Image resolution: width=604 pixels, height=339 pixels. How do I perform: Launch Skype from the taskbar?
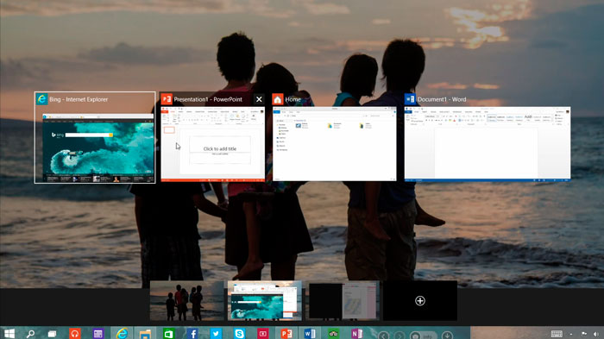click(239, 334)
